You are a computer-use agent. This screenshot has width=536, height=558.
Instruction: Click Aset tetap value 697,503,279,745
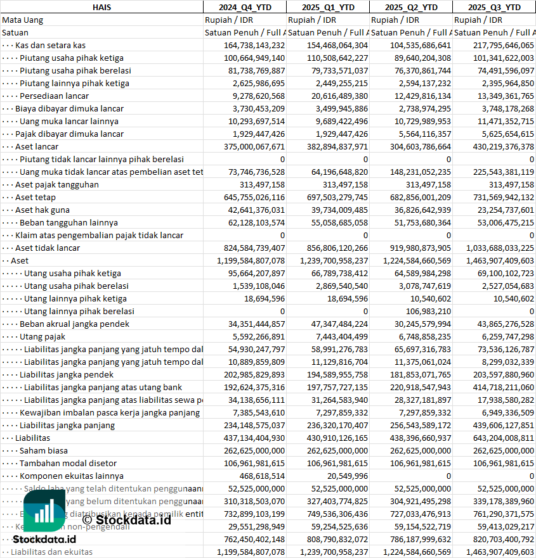point(337,197)
